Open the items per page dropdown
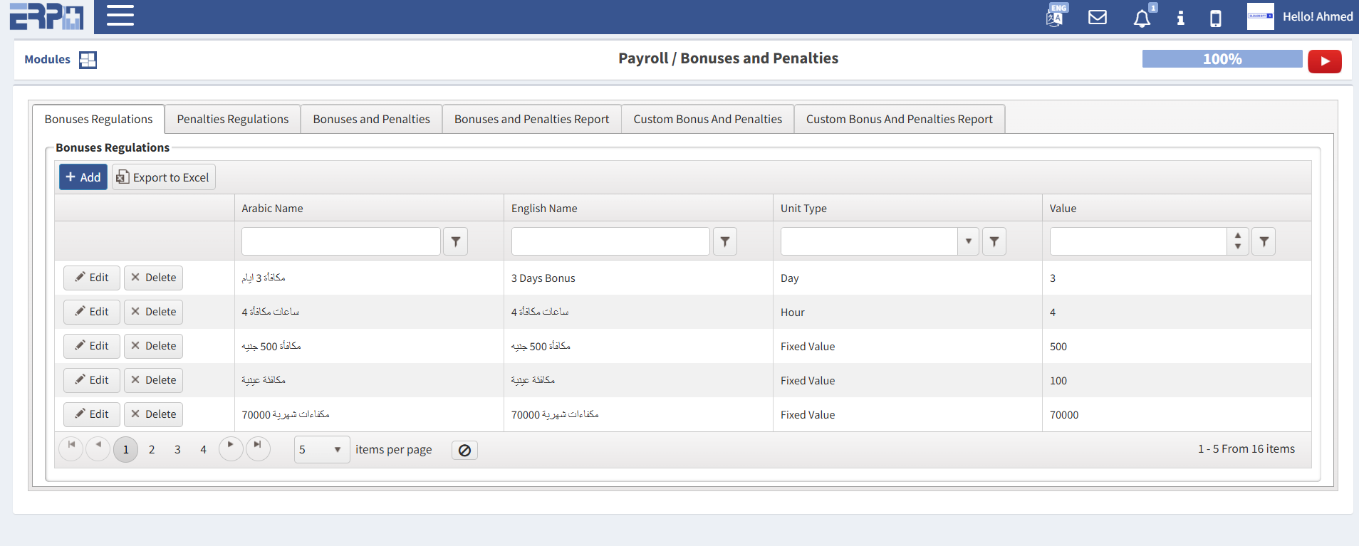The width and height of the screenshot is (1359, 546). pos(337,450)
